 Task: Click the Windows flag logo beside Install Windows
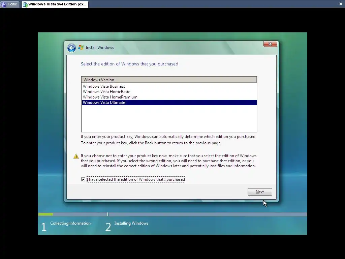point(81,47)
